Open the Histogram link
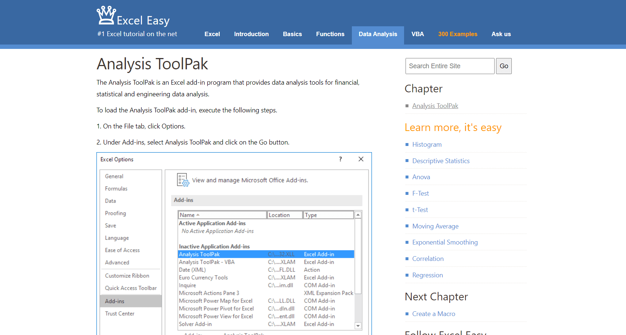Viewport: 626px width, 335px height. point(427,145)
